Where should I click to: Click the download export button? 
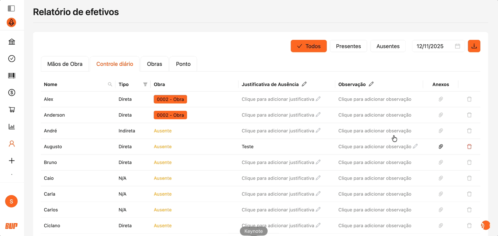(474, 46)
